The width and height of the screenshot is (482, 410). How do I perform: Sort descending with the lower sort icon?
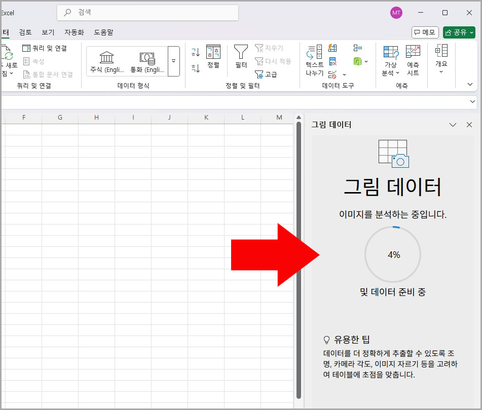(196, 68)
